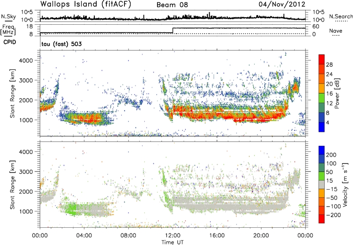
Task: Click the 08:00 time tick label
Action: (x=128, y=235)
